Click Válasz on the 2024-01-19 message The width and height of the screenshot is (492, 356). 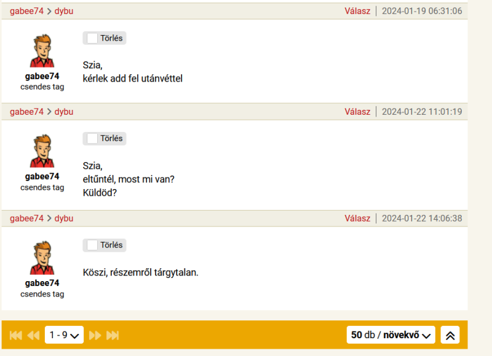(x=357, y=11)
